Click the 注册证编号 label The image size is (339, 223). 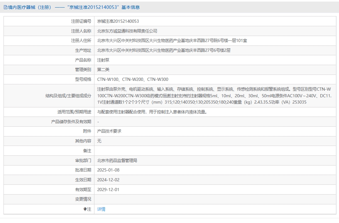tap(81, 21)
